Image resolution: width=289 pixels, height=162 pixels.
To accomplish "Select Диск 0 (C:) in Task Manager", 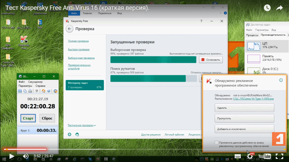I will point(267,70).
